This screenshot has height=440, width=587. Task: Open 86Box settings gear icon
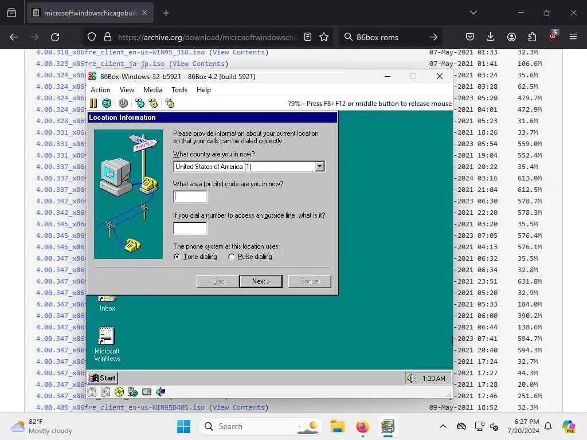pos(170,103)
